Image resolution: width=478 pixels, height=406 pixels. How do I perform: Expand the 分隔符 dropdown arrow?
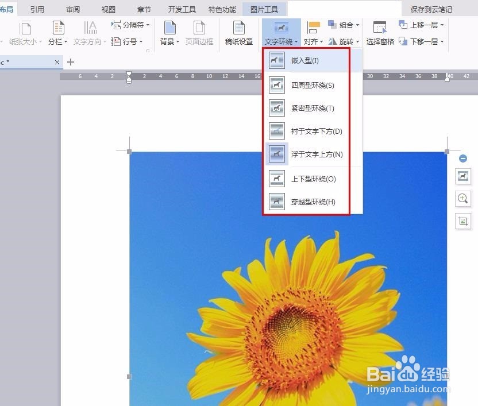pyautogui.click(x=148, y=25)
